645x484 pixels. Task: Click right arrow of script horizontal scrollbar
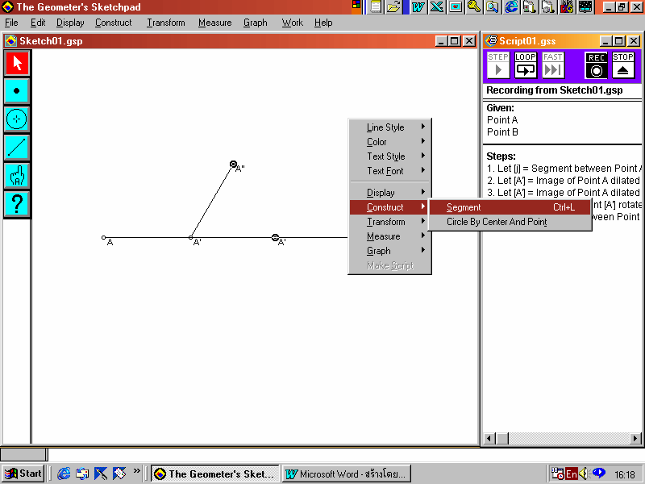(x=636, y=438)
